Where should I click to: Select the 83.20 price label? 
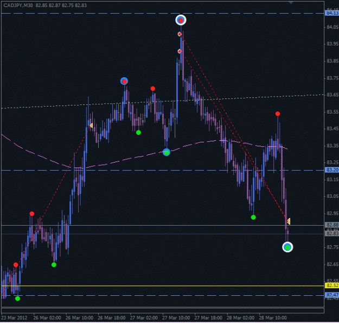(x=332, y=170)
